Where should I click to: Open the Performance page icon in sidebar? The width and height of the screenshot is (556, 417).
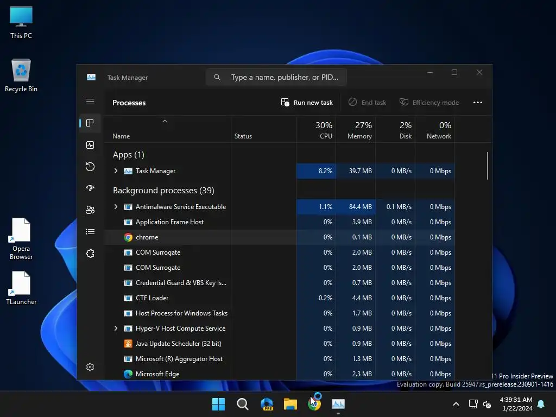point(90,145)
